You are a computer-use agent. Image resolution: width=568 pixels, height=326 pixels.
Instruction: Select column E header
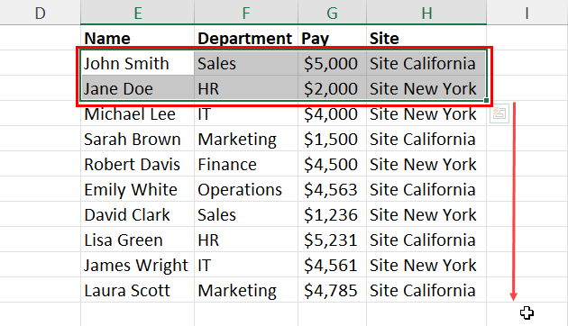tap(137, 13)
